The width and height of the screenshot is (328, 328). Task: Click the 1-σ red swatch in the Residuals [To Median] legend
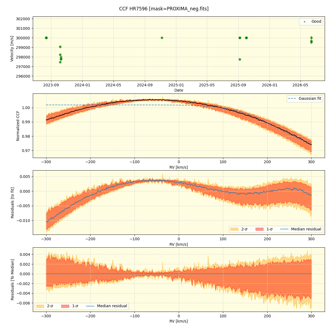[x=65, y=306]
